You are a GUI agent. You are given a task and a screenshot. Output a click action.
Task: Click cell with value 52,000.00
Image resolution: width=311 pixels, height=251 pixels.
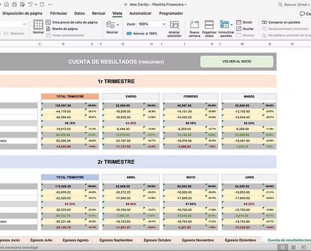(x=123, y=106)
